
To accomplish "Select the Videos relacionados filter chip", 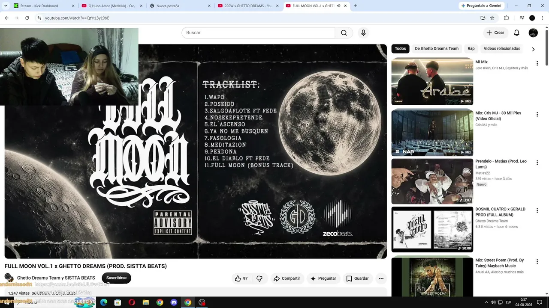I will coord(502,49).
